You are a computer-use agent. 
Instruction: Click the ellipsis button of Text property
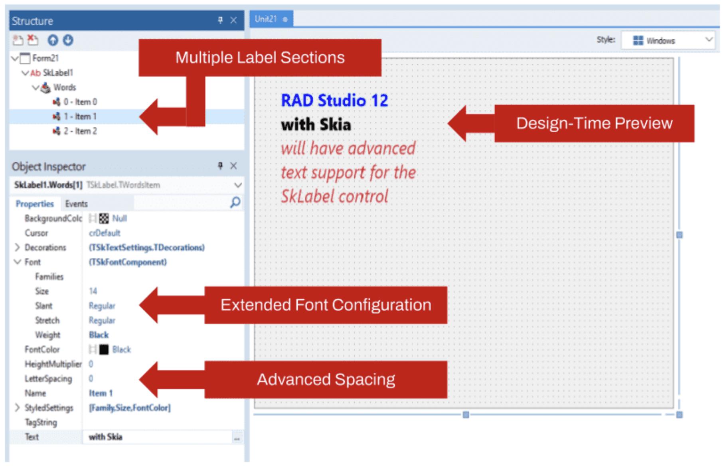pos(237,438)
